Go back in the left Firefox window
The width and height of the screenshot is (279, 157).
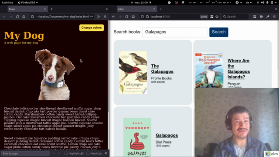[x=4, y=17]
